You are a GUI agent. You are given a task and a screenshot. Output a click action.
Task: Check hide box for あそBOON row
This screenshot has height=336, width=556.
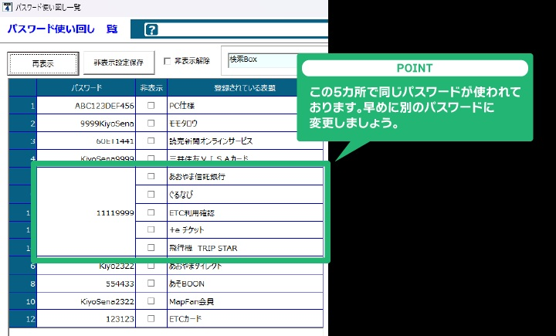tap(151, 283)
